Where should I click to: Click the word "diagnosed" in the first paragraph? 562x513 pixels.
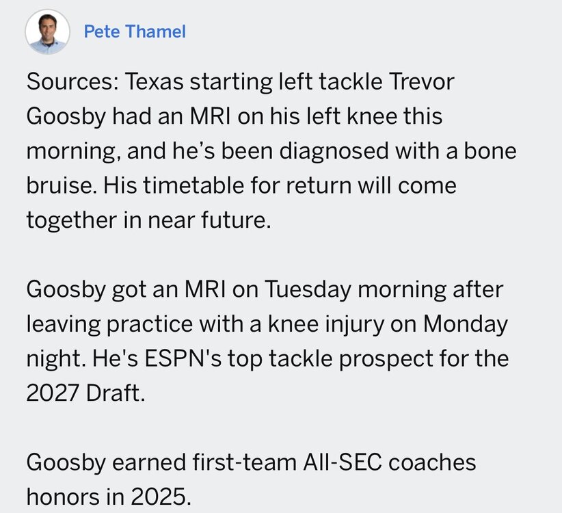pyautogui.click(x=334, y=151)
